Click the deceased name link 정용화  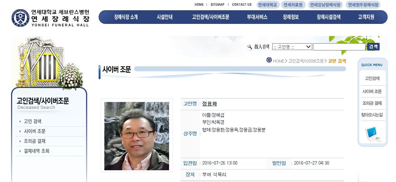click(209, 104)
